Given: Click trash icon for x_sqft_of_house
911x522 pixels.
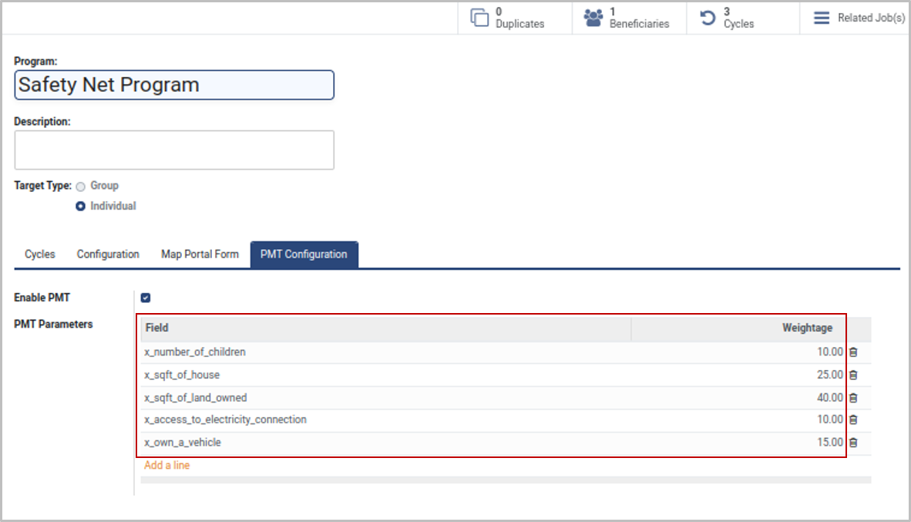Looking at the screenshot, I should click(x=853, y=376).
